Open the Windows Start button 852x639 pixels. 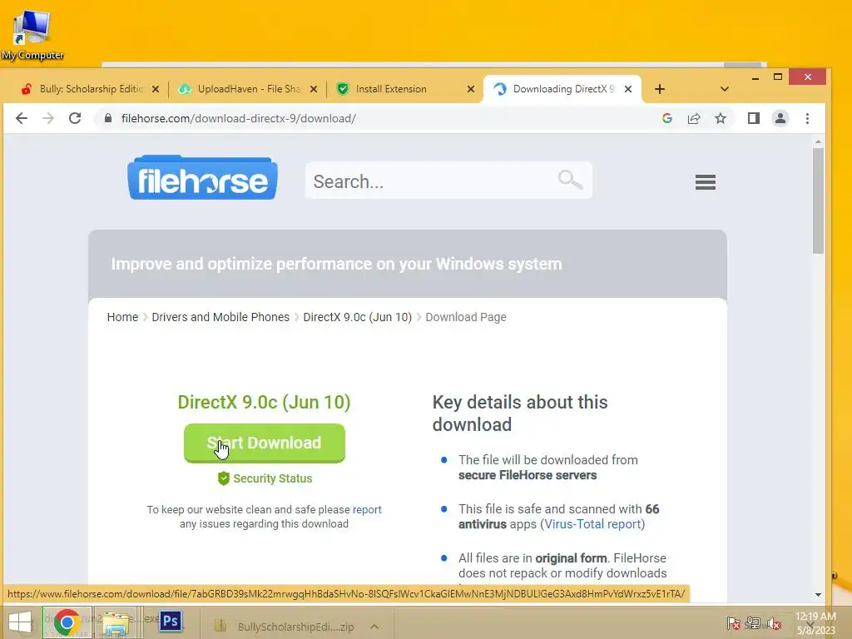click(20, 622)
